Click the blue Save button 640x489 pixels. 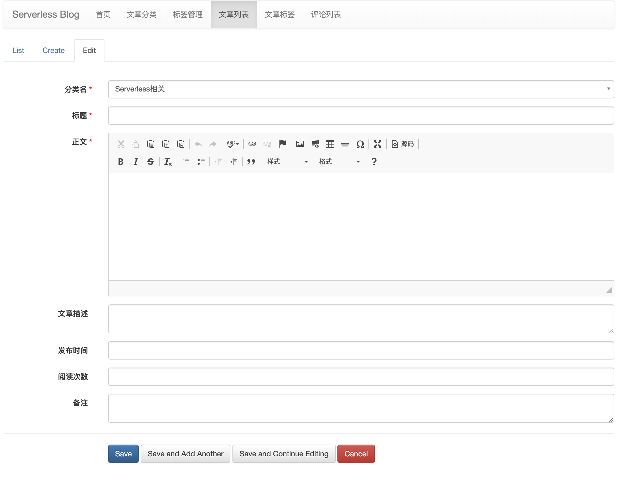pyautogui.click(x=123, y=453)
